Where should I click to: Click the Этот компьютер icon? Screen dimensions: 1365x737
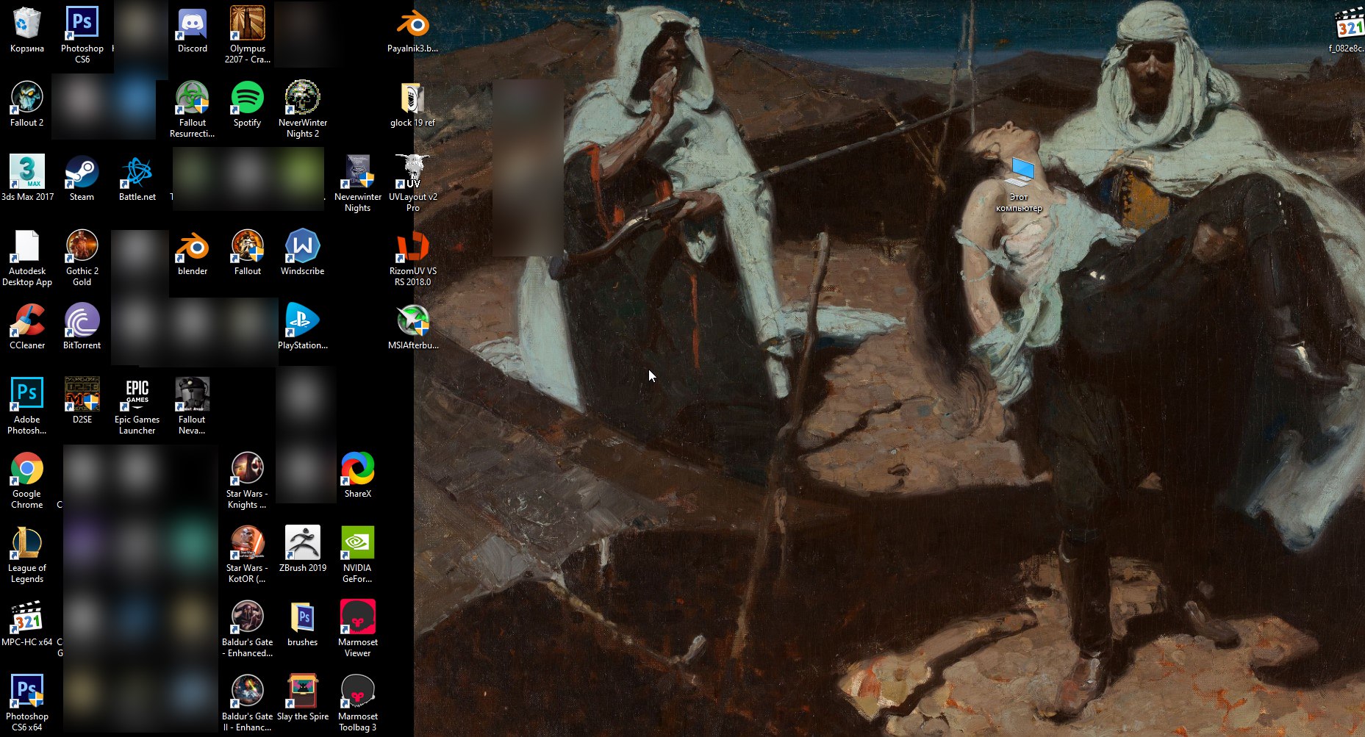pos(1020,173)
